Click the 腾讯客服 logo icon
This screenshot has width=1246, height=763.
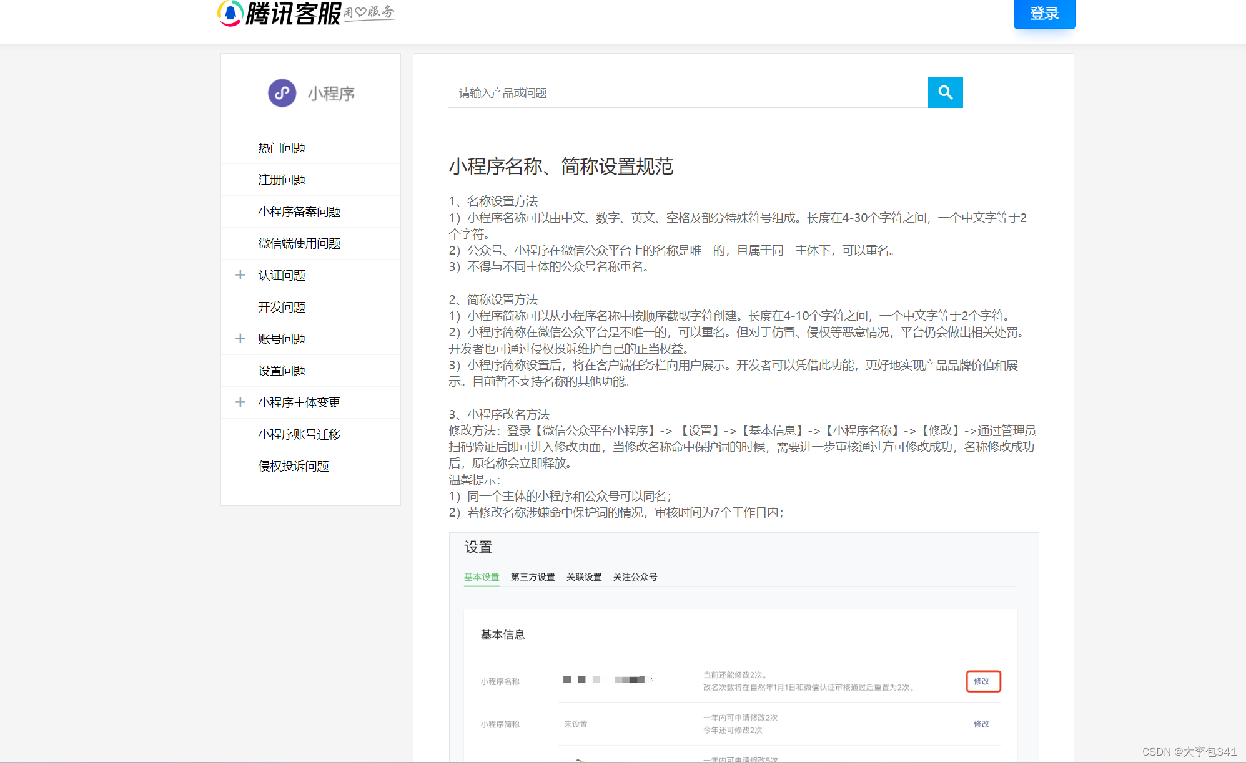point(231,12)
